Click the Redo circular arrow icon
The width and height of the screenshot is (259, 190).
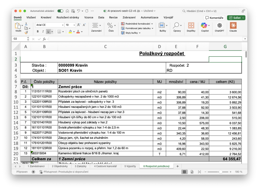(87, 11)
